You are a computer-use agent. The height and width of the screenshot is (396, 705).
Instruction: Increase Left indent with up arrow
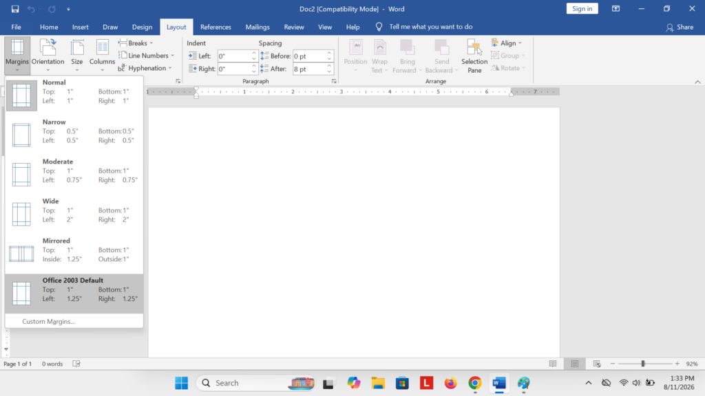(x=254, y=53)
